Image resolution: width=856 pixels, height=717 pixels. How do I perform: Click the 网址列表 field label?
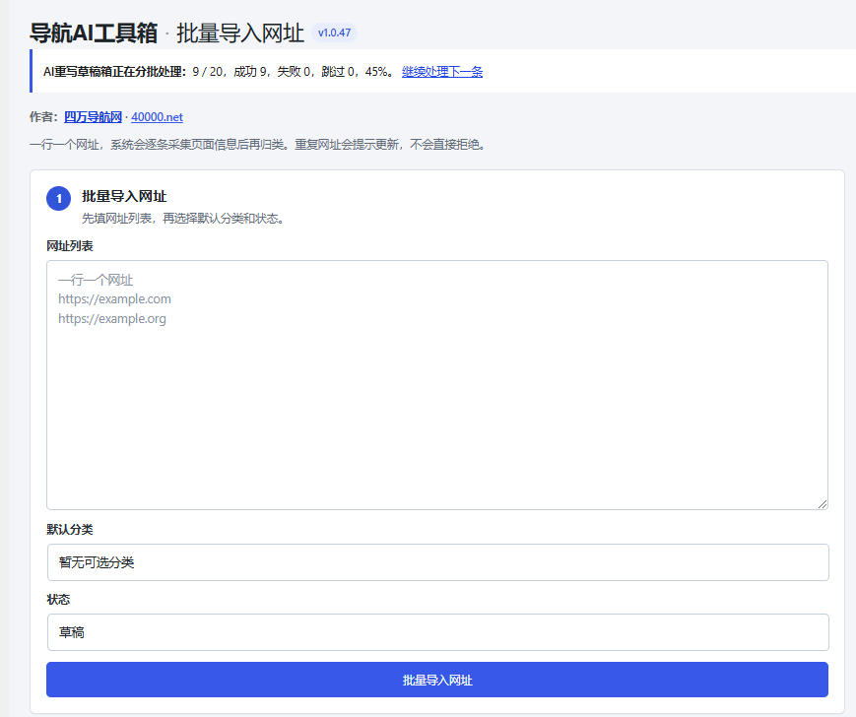[x=70, y=246]
